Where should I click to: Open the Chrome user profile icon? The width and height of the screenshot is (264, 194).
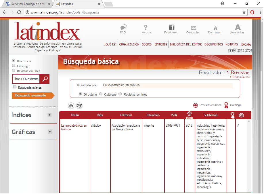(222, 3)
